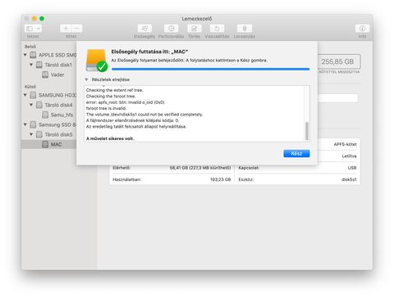Image resolution: width=394 pixels, height=298 pixels.
Task: Open the Nézet sidebar view dropdown
Action: [x=34, y=29]
